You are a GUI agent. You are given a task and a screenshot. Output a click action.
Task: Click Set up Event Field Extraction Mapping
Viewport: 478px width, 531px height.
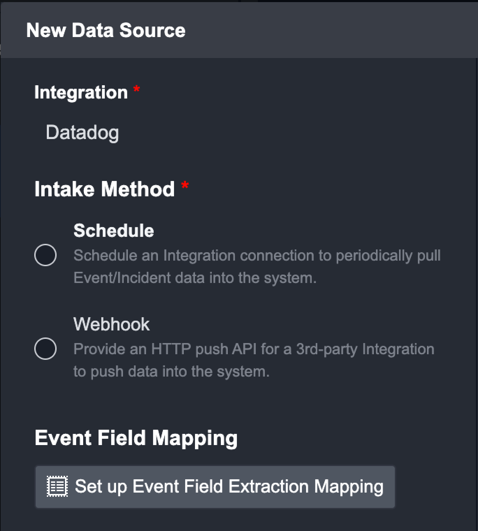pyautogui.click(x=215, y=487)
